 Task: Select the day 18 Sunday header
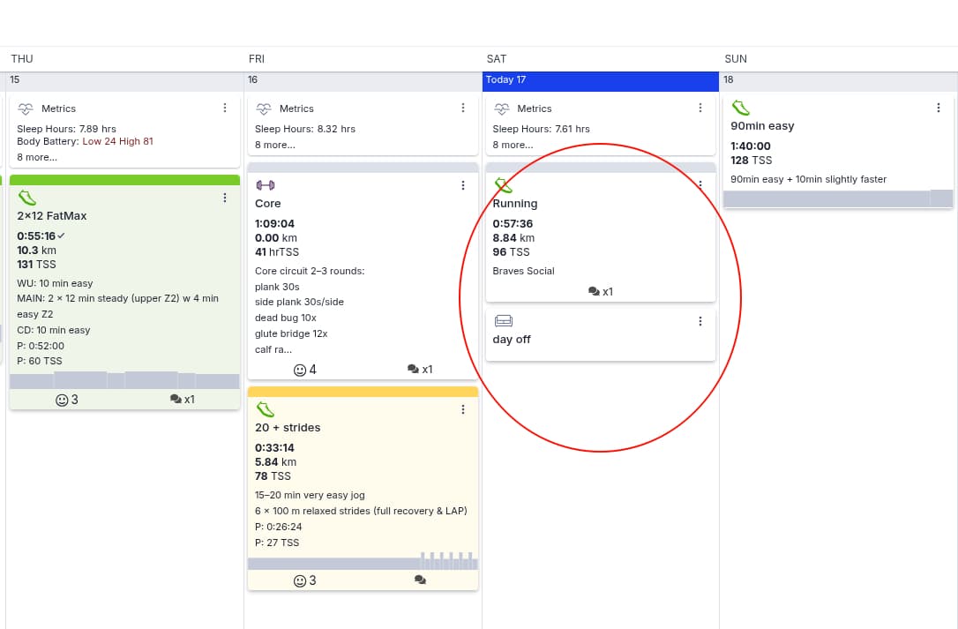point(838,80)
